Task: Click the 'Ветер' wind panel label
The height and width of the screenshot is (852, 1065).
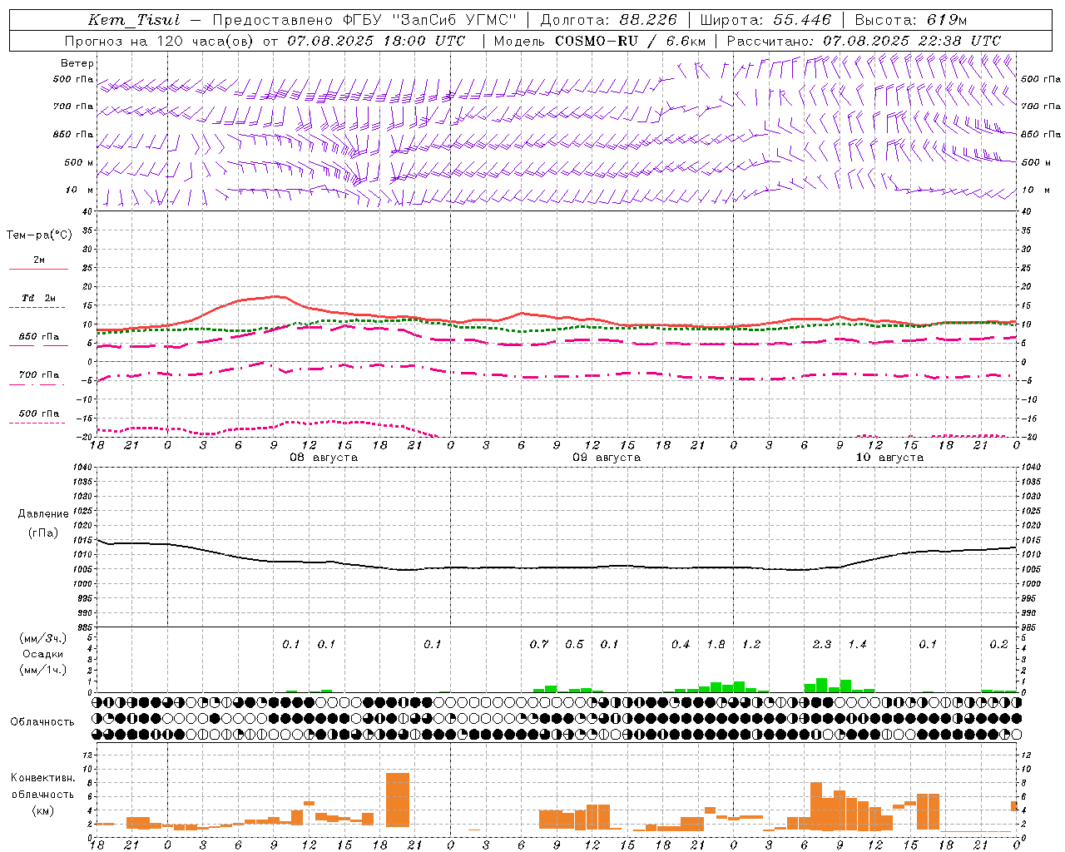Action: 77,63
